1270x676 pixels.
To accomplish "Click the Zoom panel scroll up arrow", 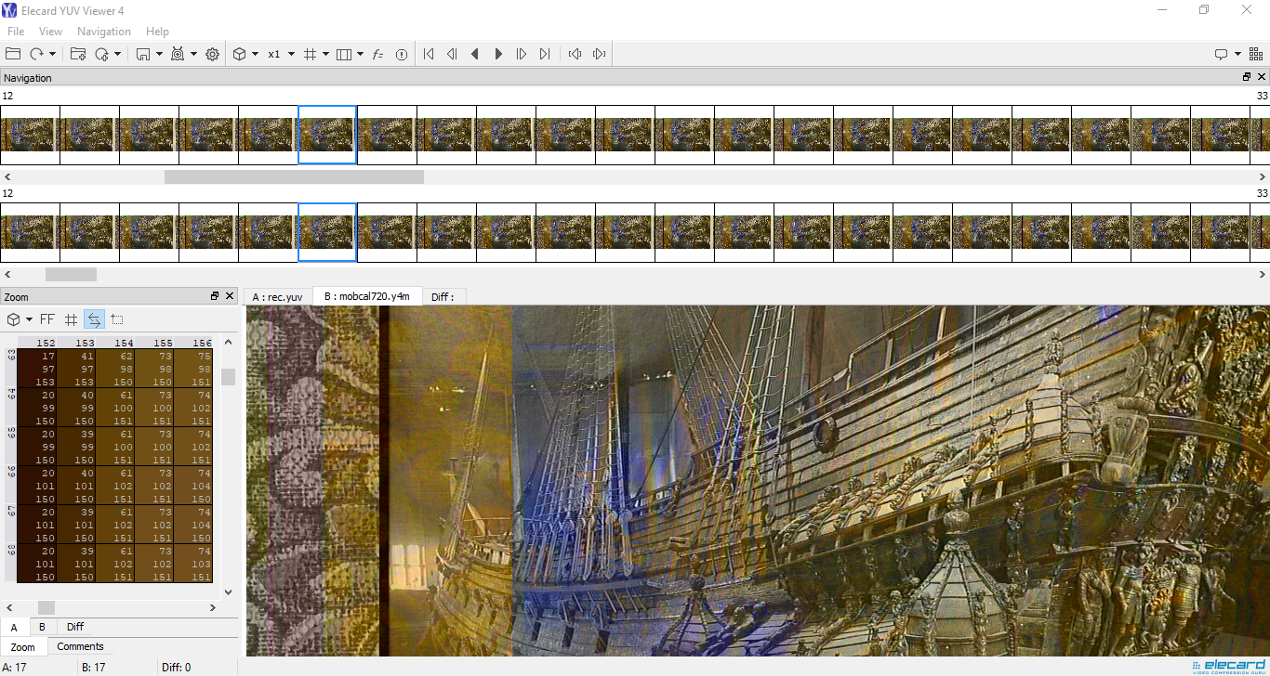I will [229, 343].
